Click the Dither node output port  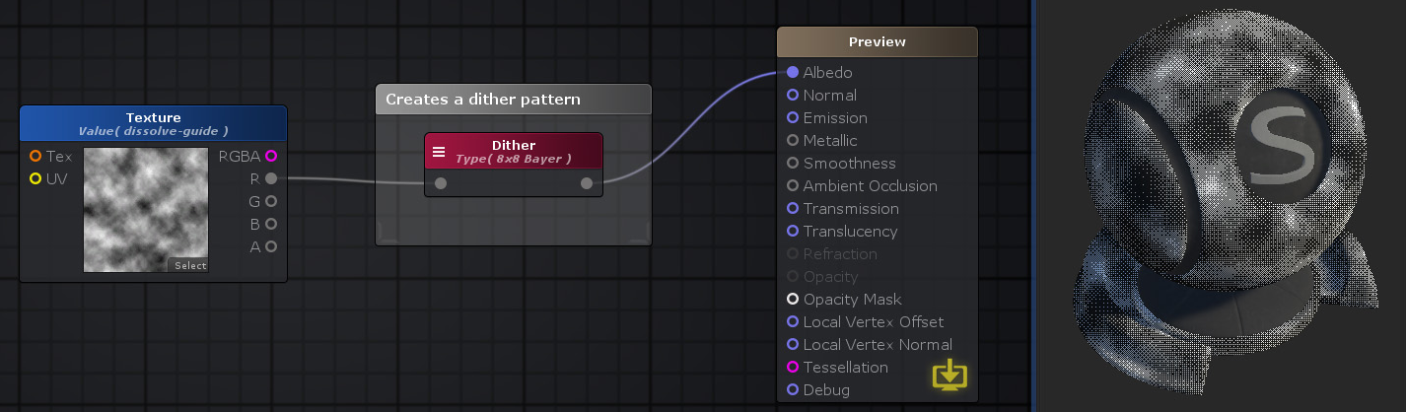pyautogui.click(x=587, y=183)
